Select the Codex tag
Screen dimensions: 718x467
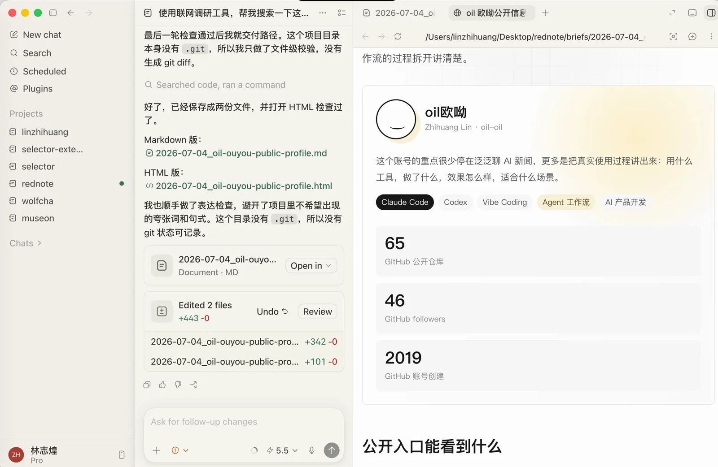455,202
